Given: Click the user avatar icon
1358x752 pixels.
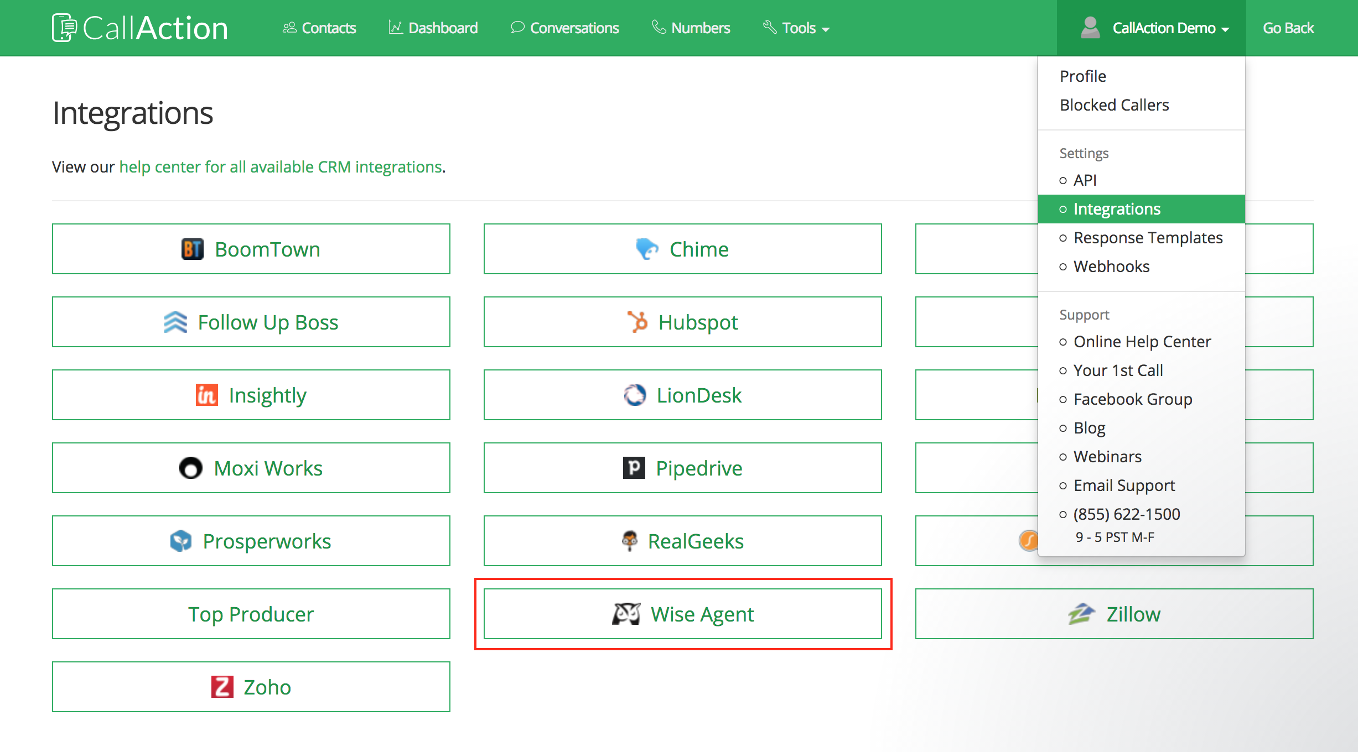Looking at the screenshot, I should click(1090, 28).
